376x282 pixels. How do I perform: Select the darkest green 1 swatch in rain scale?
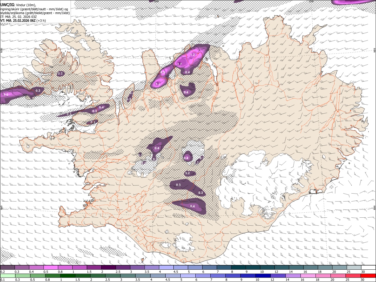(x=68, y=276)
